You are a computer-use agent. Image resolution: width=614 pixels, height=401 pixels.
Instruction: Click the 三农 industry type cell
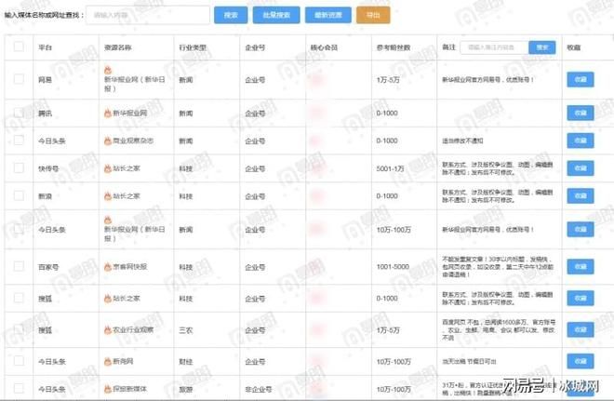click(x=186, y=330)
